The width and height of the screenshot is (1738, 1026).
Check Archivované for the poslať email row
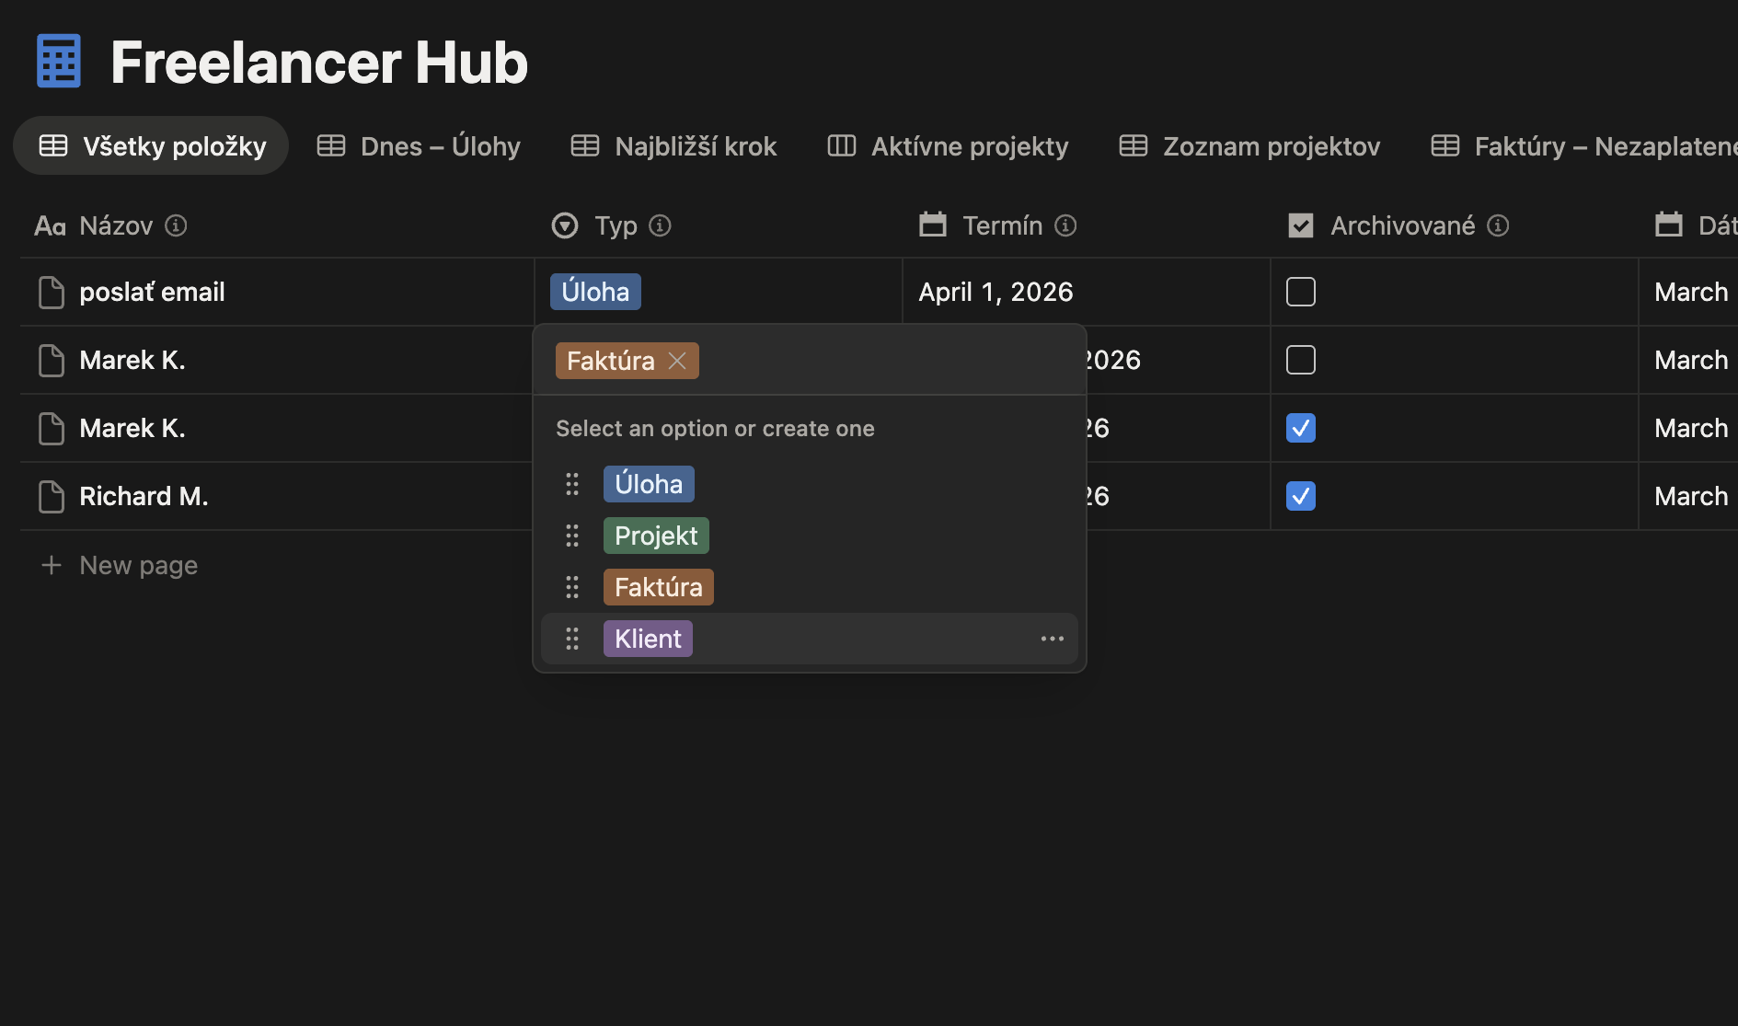pos(1300,292)
